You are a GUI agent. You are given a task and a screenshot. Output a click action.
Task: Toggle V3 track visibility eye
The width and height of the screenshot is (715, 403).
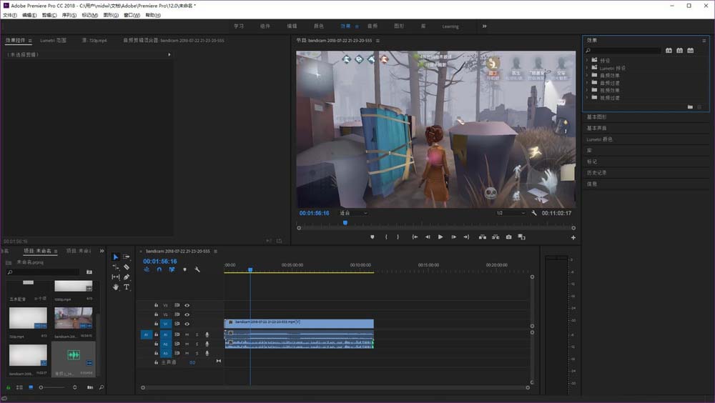tap(187, 305)
